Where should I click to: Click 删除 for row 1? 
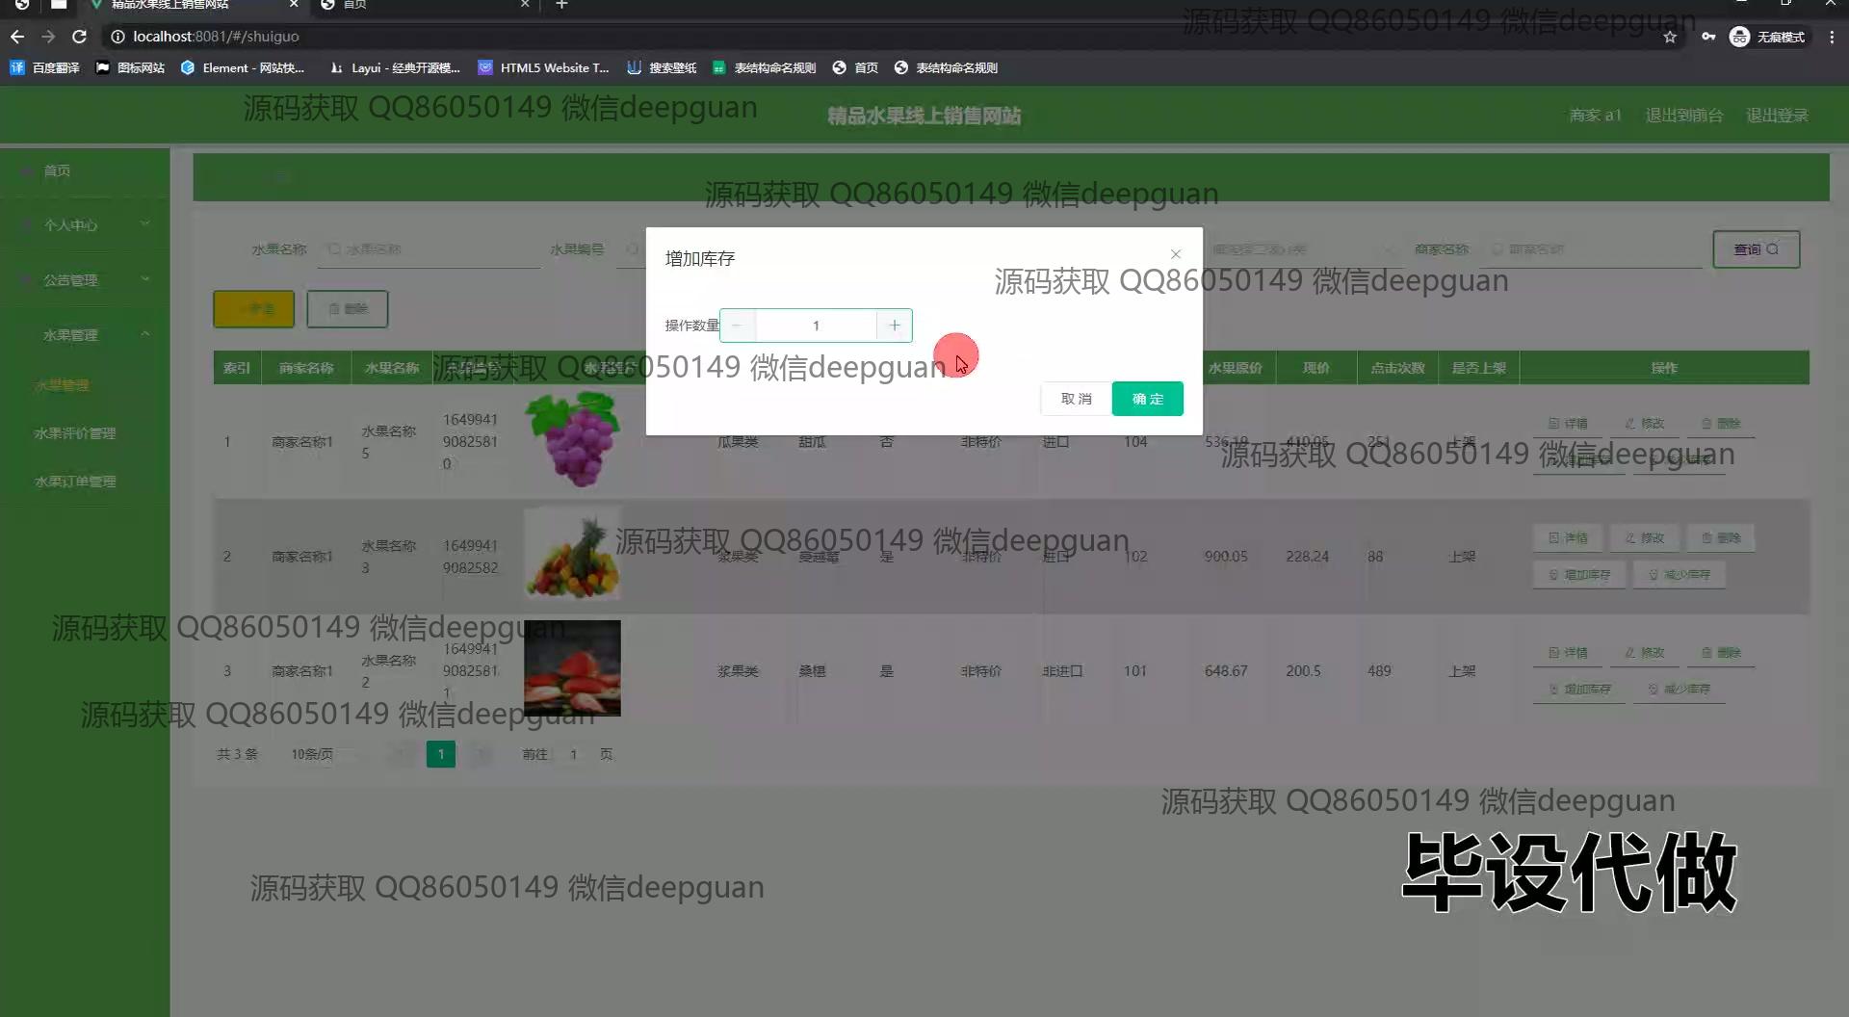tap(1720, 424)
